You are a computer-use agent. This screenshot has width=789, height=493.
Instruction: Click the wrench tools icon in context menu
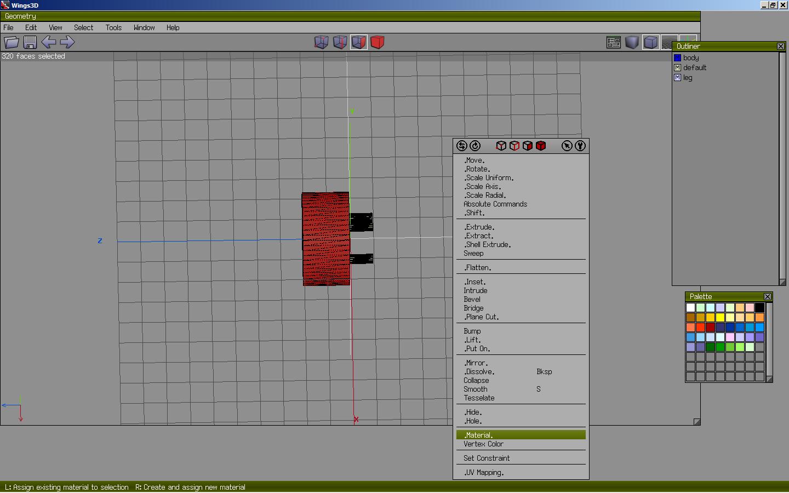click(x=580, y=146)
